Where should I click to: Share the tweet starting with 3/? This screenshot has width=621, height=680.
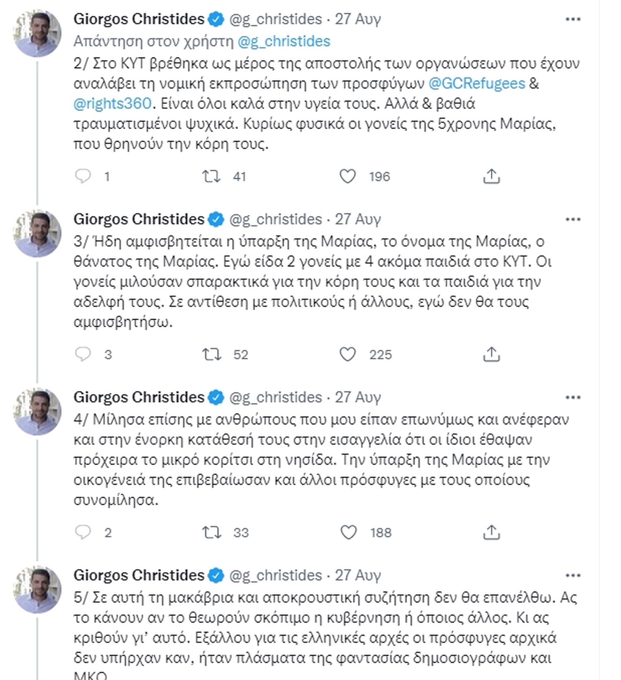tap(491, 355)
